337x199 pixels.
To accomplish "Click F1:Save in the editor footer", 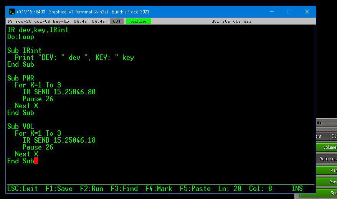I will (x=59, y=189).
